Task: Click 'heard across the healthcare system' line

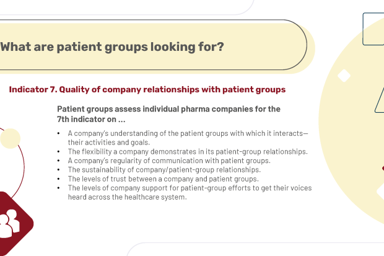Action: pyautogui.click(x=127, y=197)
